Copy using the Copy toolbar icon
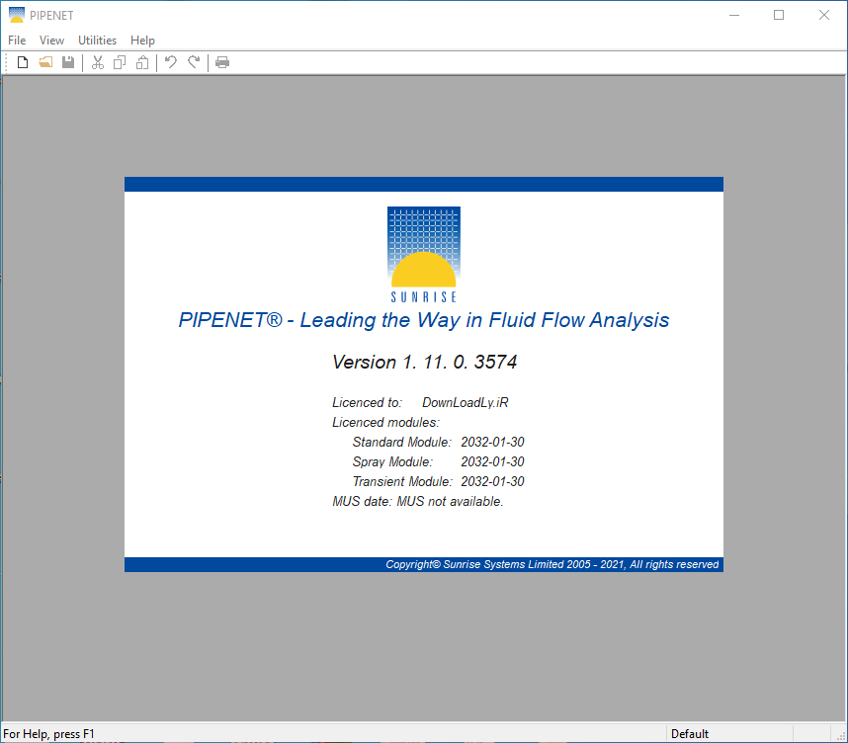Image resolution: width=848 pixels, height=743 pixels. coord(120,62)
